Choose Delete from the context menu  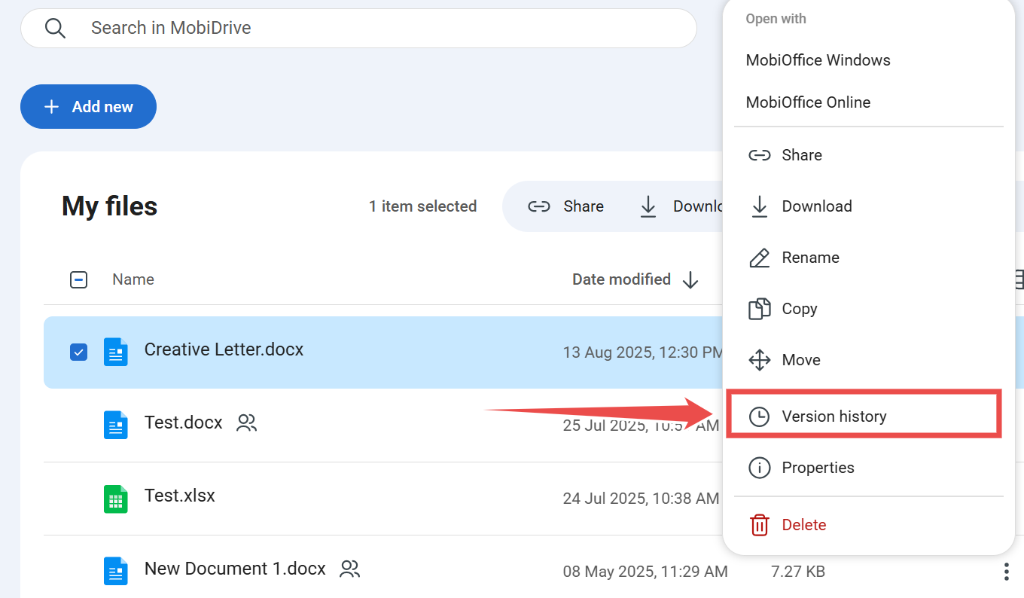click(869, 525)
